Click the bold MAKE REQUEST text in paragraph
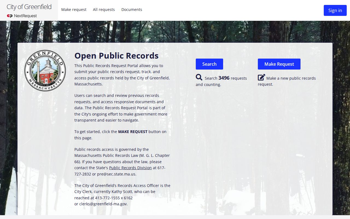Image resolution: width=350 pixels, height=219 pixels. click(x=133, y=132)
